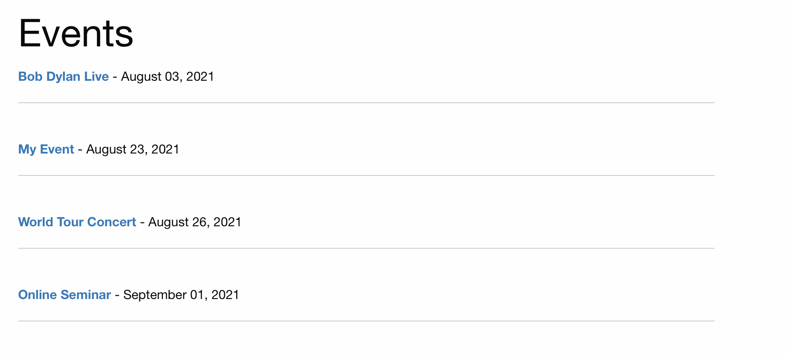Click the dash after World Tour Concert
Image resolution: width=787 pixels, height=355 pixels.
point(142,223)
